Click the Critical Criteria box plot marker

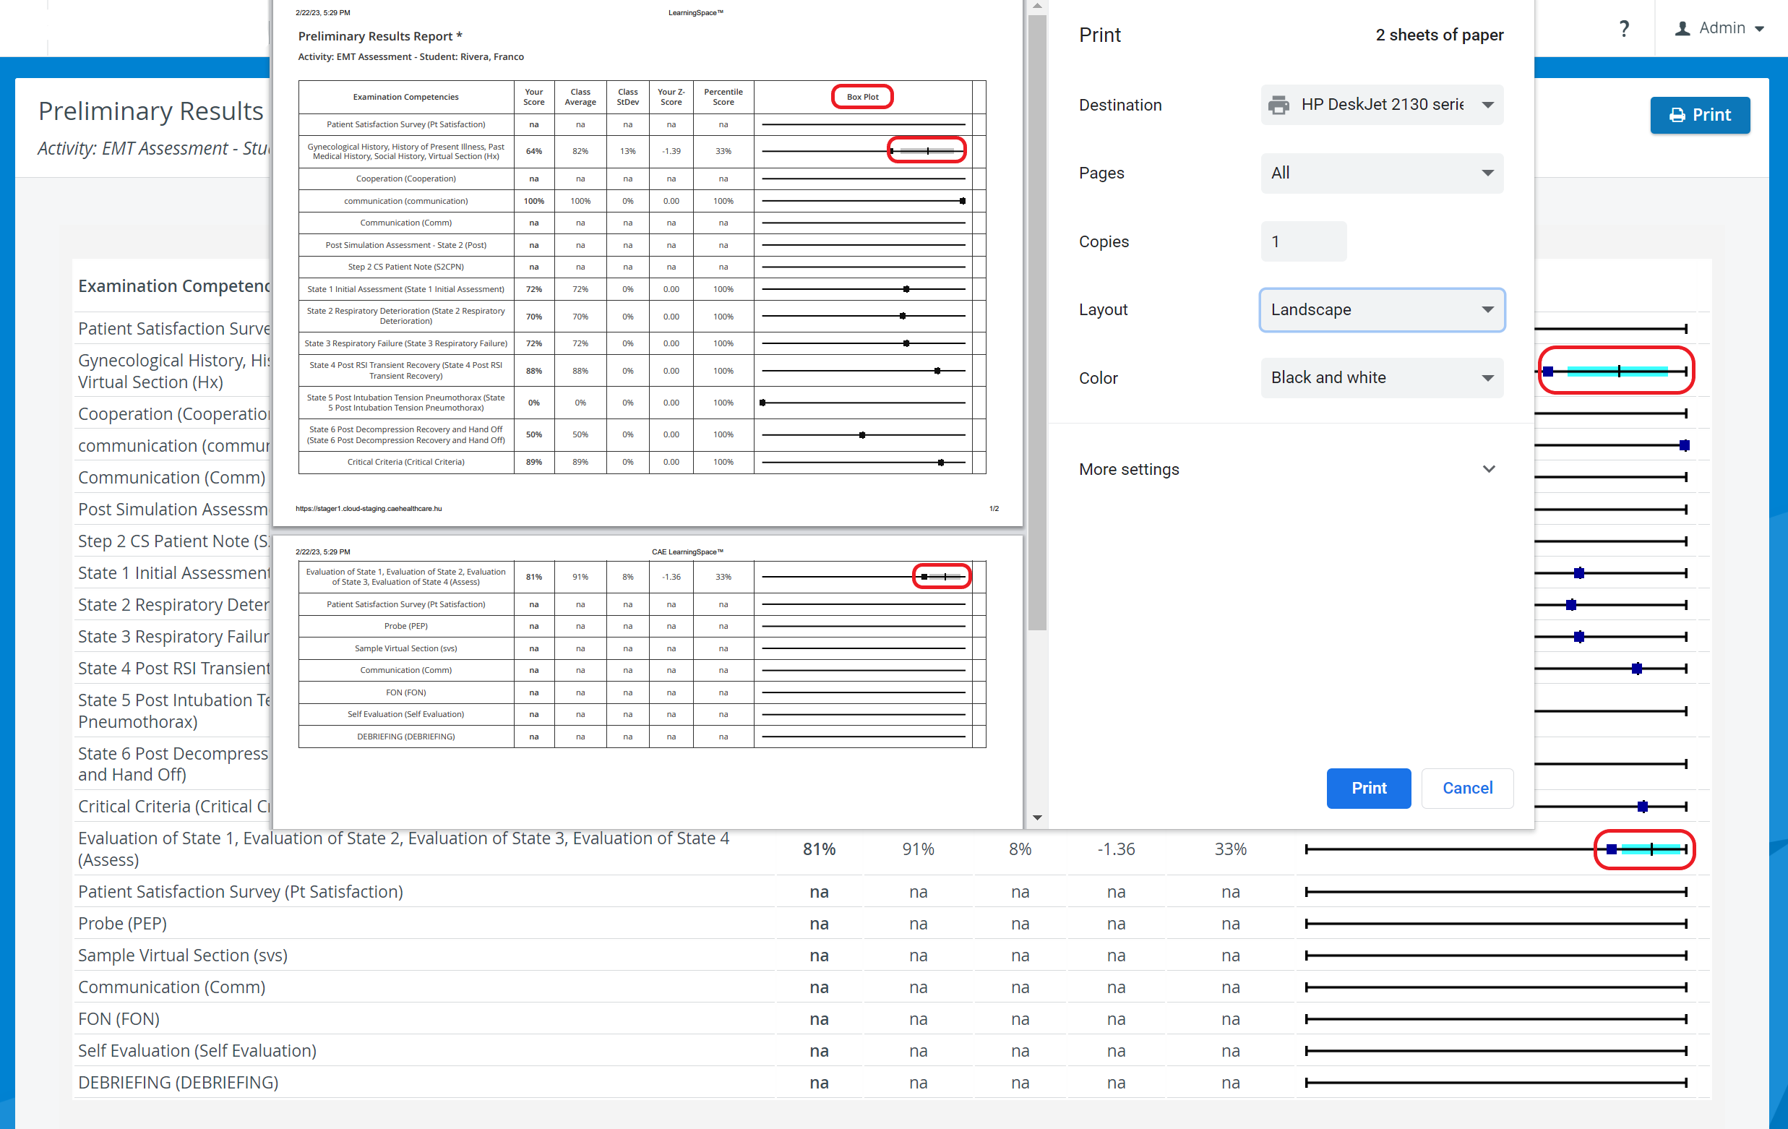click(1643, 807)
